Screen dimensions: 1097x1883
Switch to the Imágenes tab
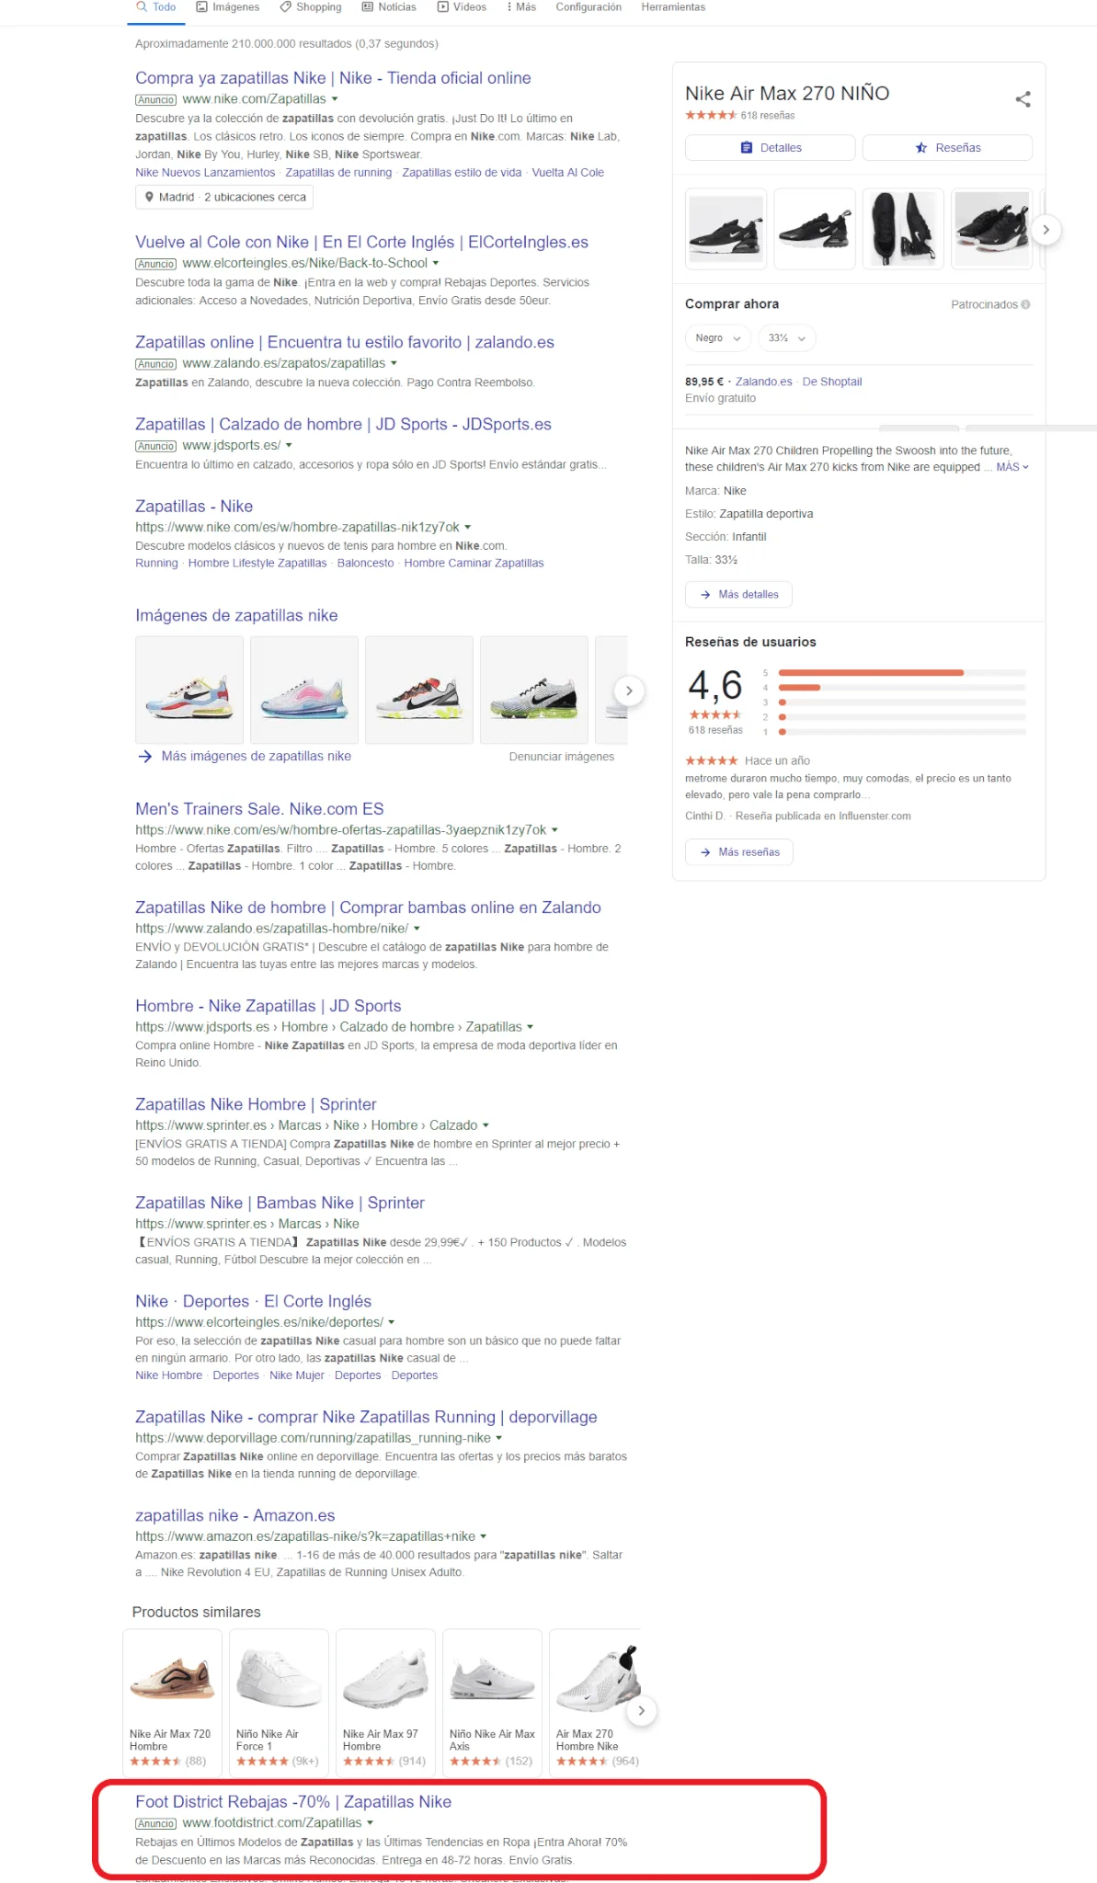click(227, 7)
